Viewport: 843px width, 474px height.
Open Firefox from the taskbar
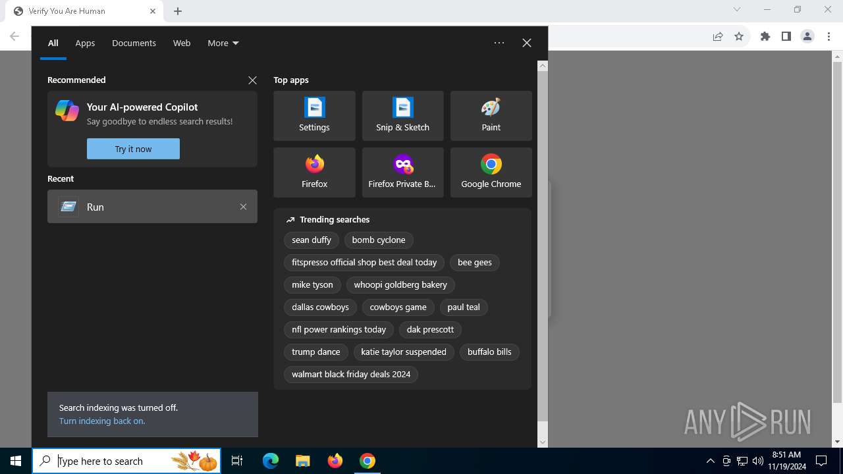pyautogui.click(x=335, y=461)
